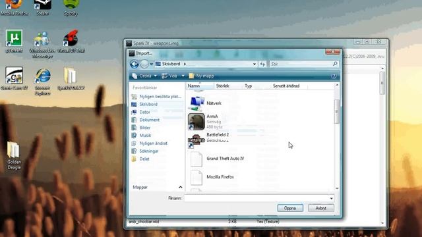Open Nyligen ändrat in favorite links
This screenshot has width=422, height=237.
(150, 144)
